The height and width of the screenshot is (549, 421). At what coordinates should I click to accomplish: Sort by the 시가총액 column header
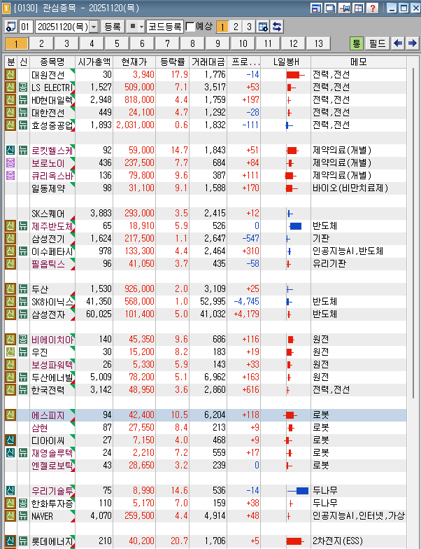[94, 62]
